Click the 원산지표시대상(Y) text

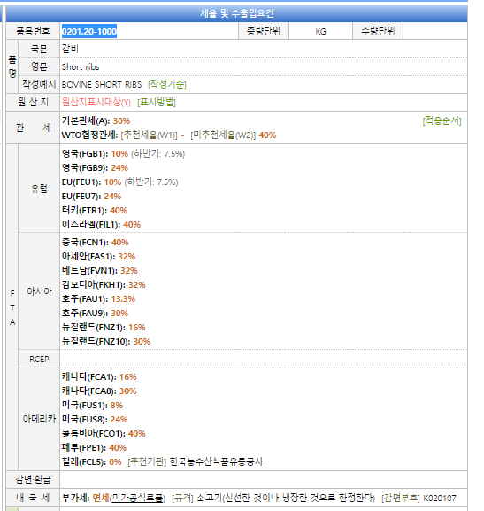pos(96,102)
